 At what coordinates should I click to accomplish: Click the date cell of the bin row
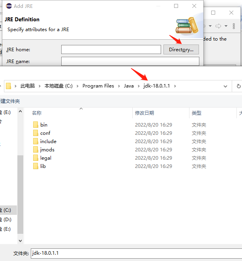coord(153,125)
